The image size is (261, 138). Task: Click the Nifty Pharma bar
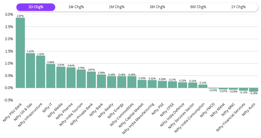(x=71, y=78)
